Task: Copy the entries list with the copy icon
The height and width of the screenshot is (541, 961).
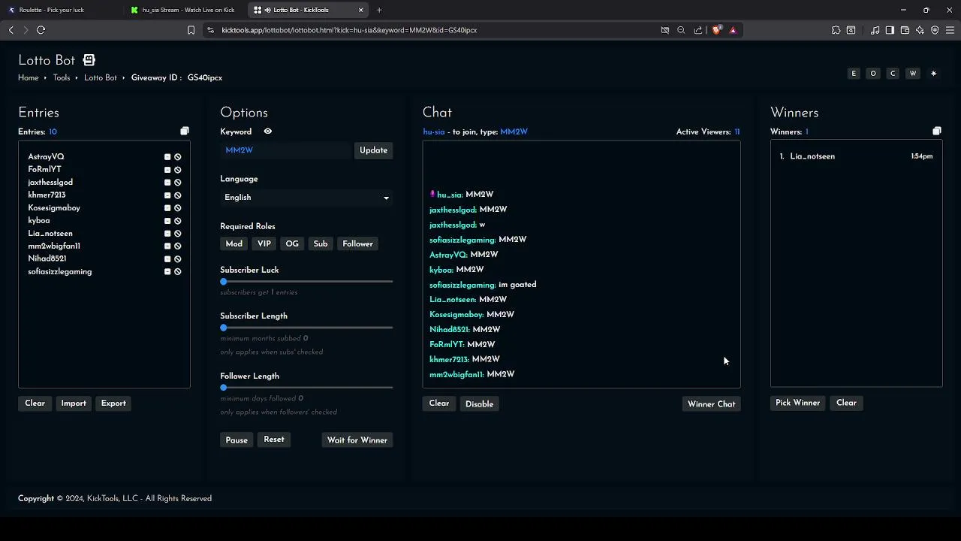Action: pyautogui.click(x=185, y=131)
